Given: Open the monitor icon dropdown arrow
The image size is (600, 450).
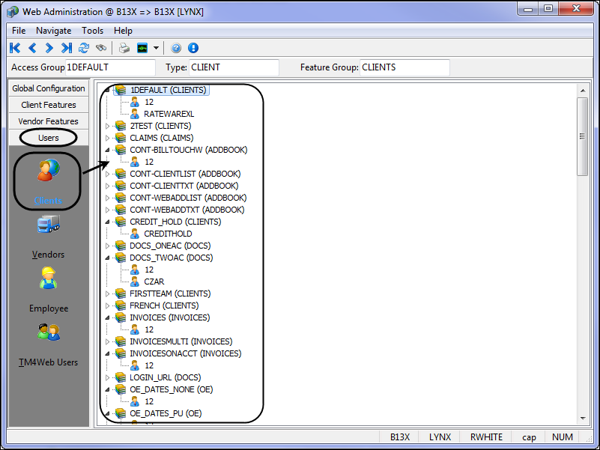Looking at the screenshot, I should pos(156,48).
